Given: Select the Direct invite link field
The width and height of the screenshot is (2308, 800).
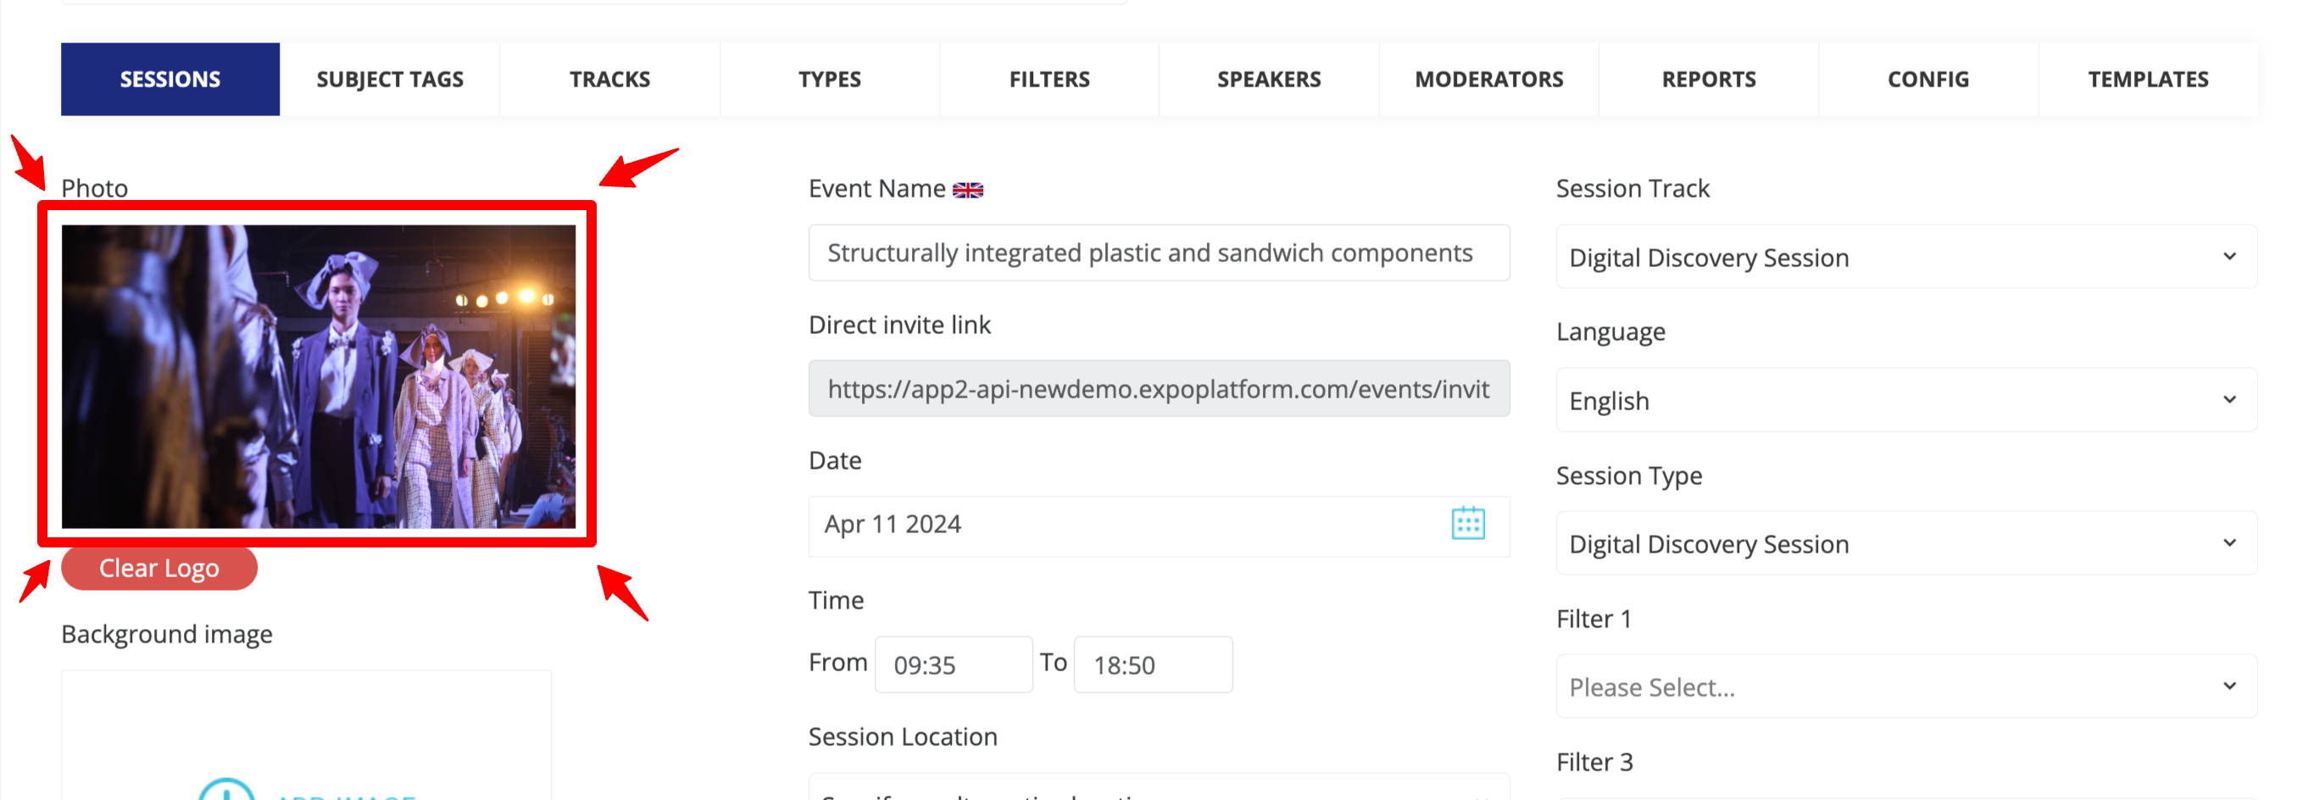Looking at the screenshot, I should (1158, 390).
